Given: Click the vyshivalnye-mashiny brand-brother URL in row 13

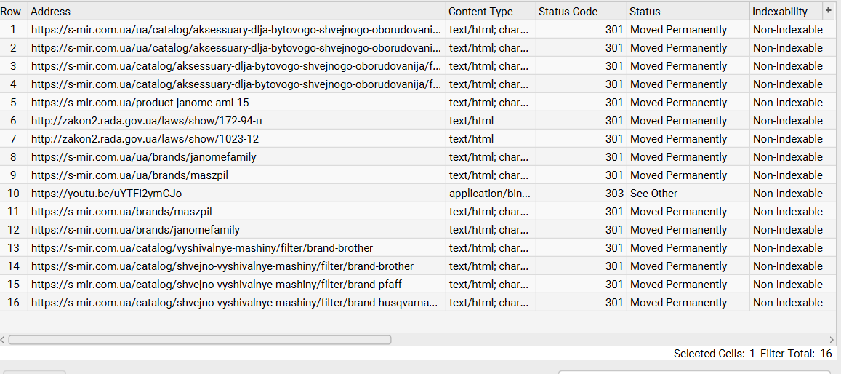Looking at the screenshot, I should (202, 248).
